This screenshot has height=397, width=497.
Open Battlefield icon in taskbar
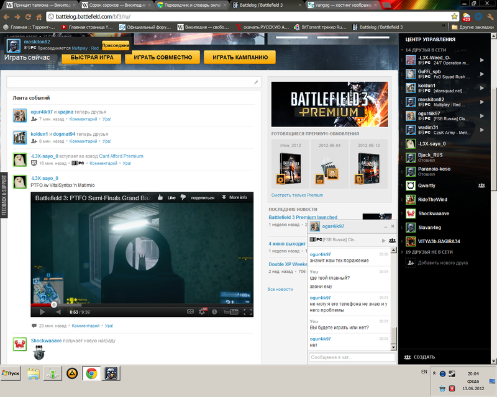[111, 373]
